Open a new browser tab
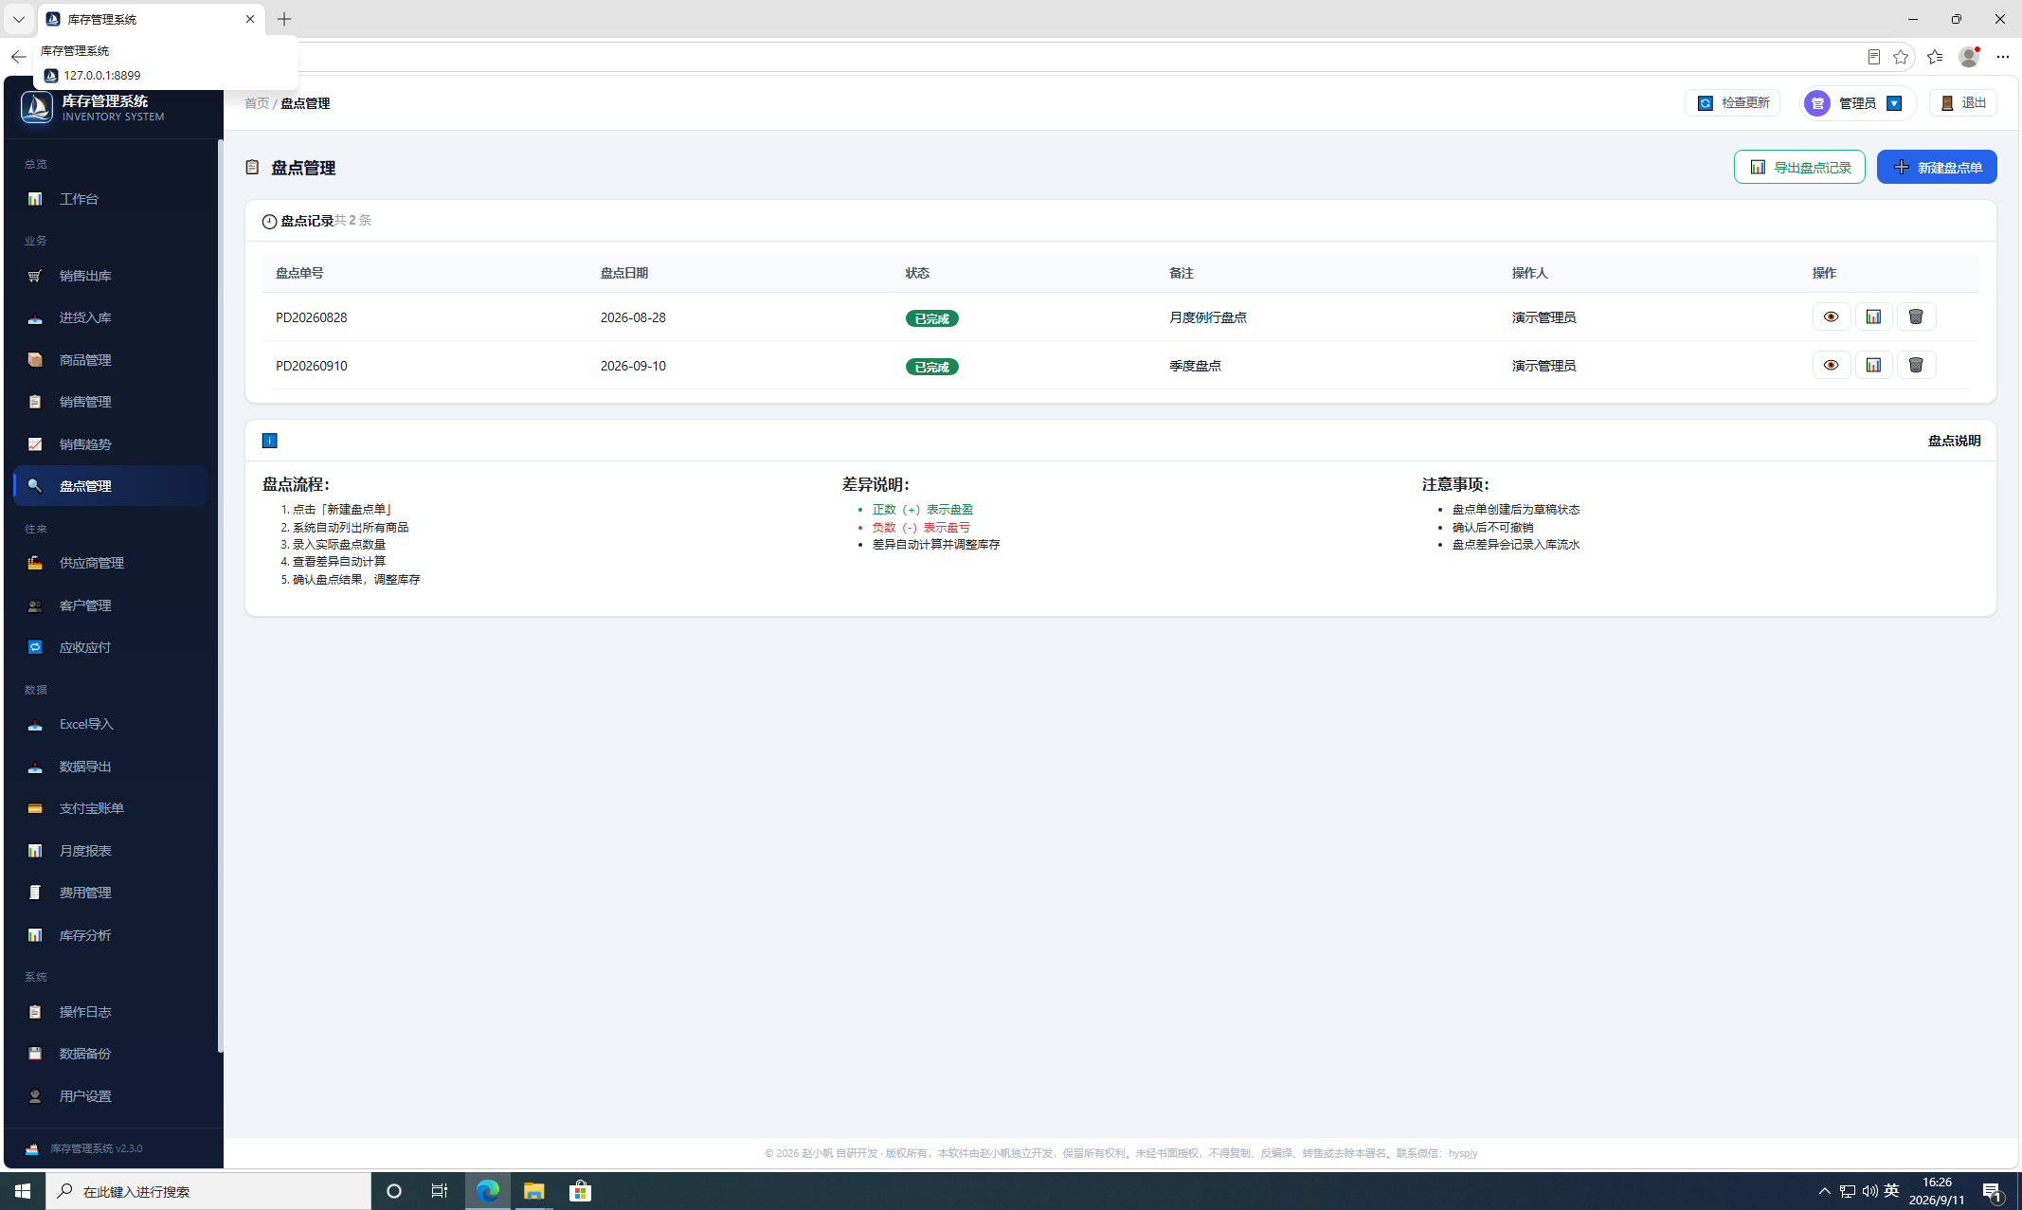This screenshot has height=1210, width=2022. coord(284,19)
